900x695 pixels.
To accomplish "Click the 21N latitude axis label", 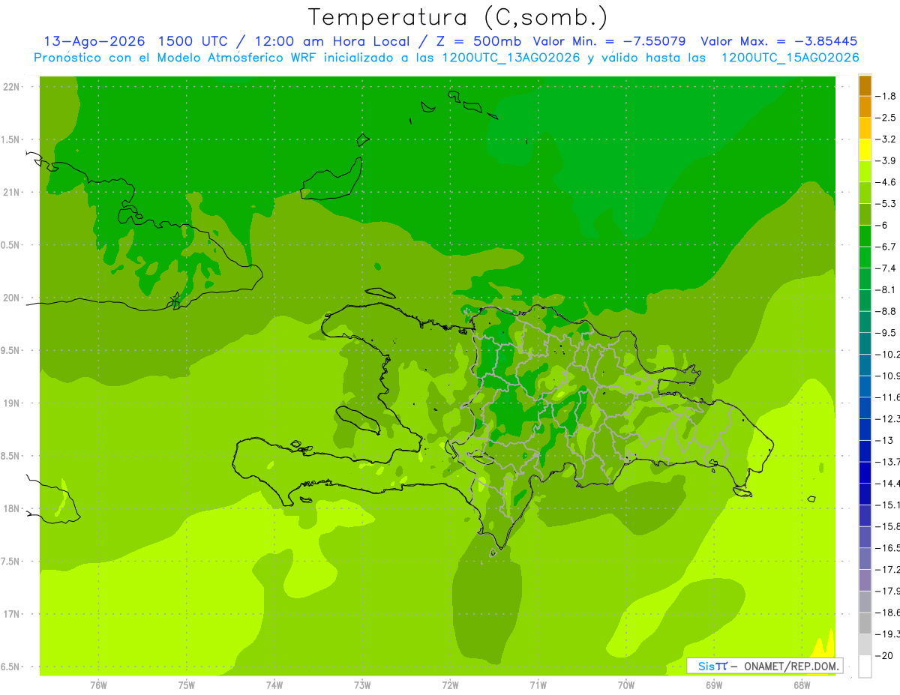I will coord(11,192).
